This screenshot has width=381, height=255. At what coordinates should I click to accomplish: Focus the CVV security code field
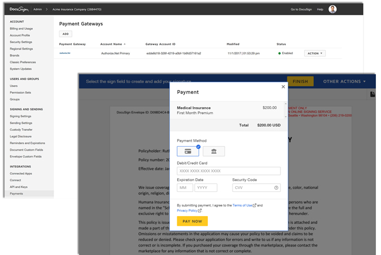[x=256, y=188]
